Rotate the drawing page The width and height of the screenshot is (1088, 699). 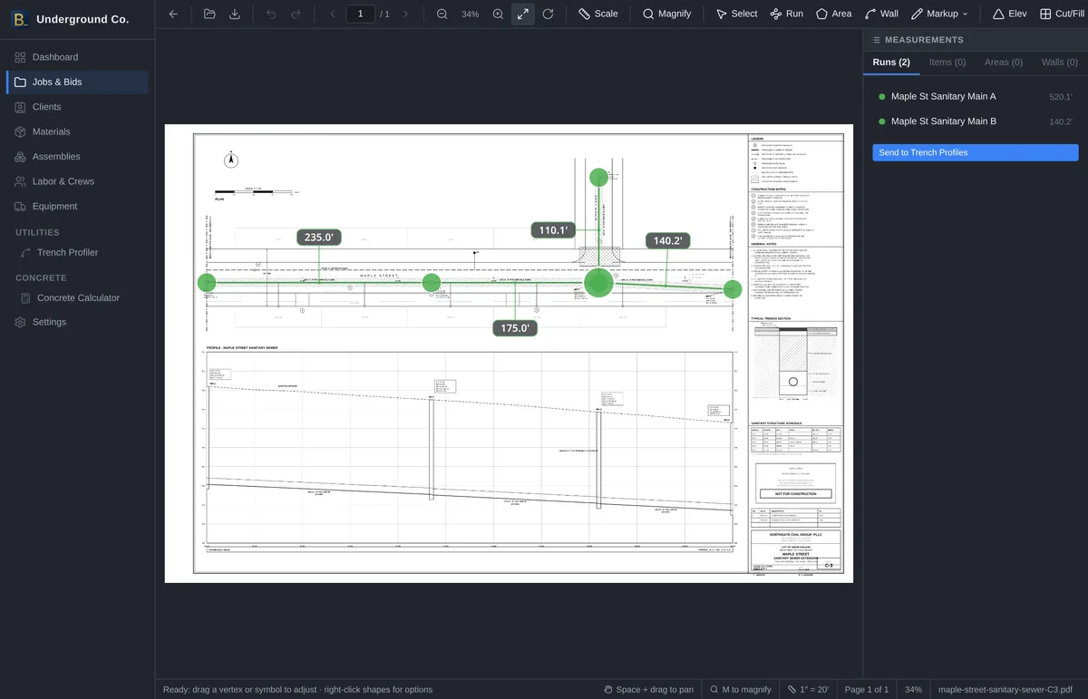(548, 14)
